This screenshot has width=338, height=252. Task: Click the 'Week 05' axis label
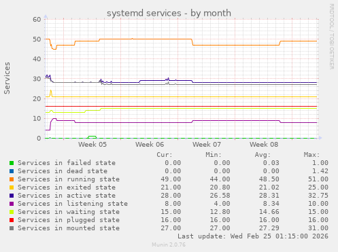92,145
